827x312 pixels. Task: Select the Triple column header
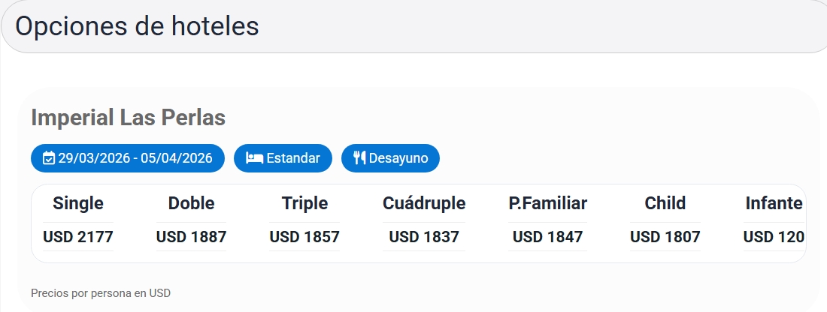click(x=304, y=203)
